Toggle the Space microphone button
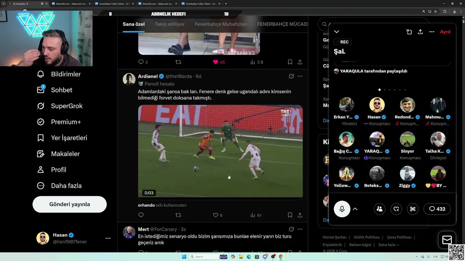The height and width of the screenshot is (261, 465). (x=342, y=209)
